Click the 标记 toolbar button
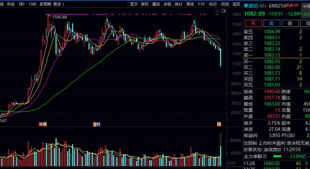 point(212,4)
